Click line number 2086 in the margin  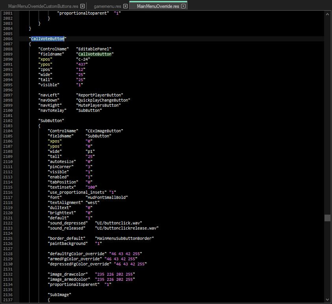(x=7, y=39)
